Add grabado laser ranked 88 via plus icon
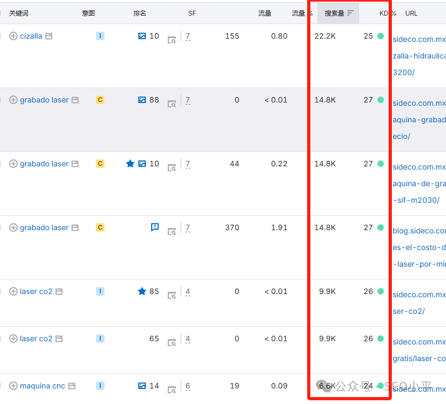This screenshot has height=404, width=446. click(13, 100)
